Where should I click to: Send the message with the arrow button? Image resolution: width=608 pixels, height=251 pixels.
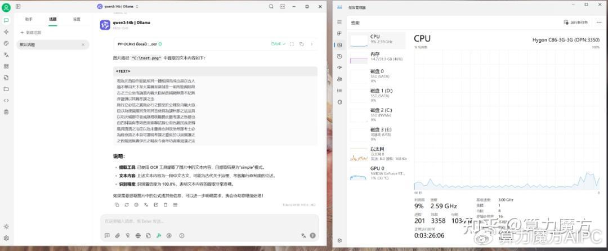[x=312, y=235]
